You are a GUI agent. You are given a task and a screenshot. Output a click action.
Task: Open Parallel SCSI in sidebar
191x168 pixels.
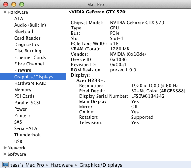[x=27, y=103]
